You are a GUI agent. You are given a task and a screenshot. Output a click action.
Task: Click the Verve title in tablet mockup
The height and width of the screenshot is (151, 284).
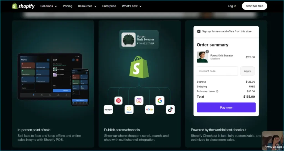[24, 60]
